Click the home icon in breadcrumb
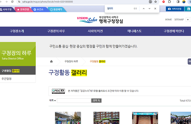 pyautogui.click(x=52, y=61)
